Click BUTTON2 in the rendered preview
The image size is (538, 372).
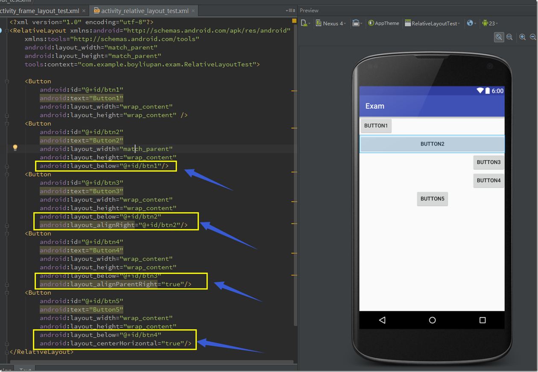[x=432, y=144]
